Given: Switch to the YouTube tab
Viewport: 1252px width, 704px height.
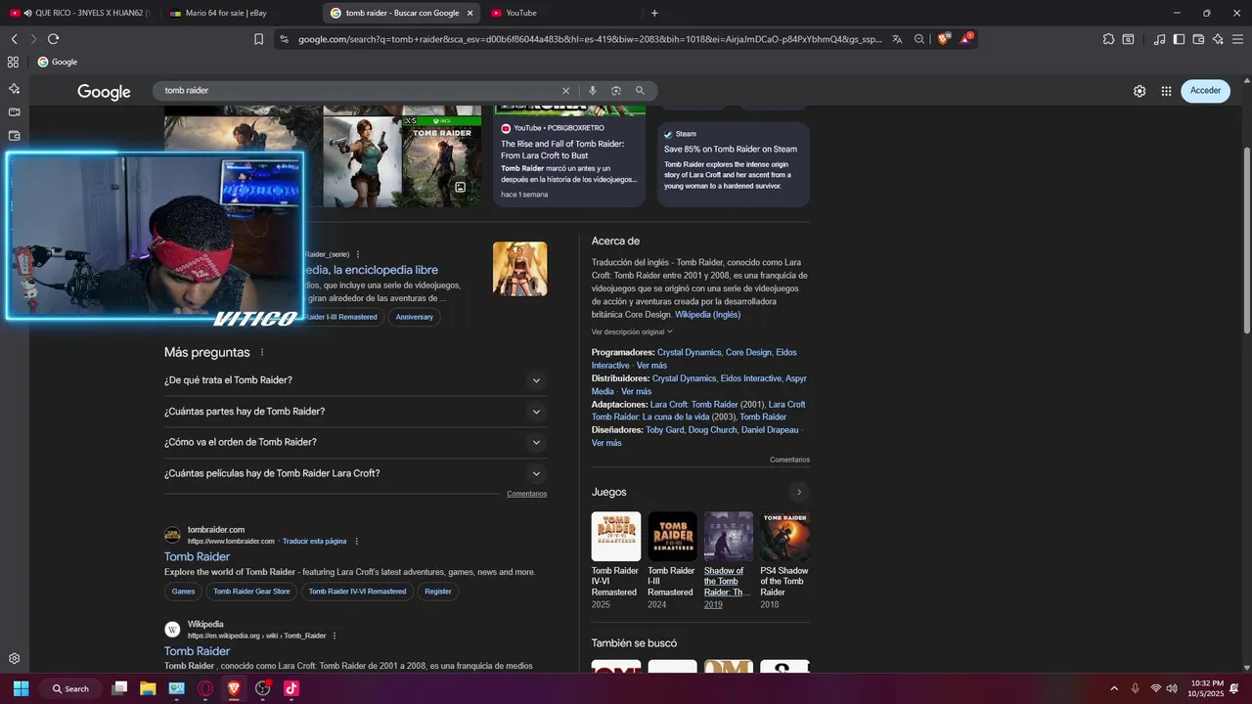Looking at the screenshot, I should pos(561,13).
